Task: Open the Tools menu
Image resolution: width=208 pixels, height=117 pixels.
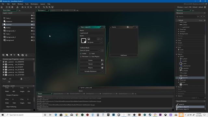Action: coord(27,4)
